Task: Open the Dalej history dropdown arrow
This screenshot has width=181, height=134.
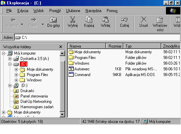Action: (x=43, y=24)
